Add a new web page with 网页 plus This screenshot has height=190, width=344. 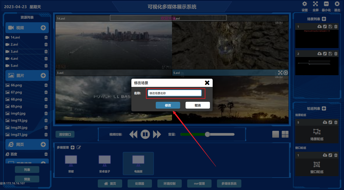[43, 144]
